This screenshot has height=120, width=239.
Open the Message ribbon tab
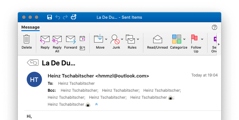31,27
